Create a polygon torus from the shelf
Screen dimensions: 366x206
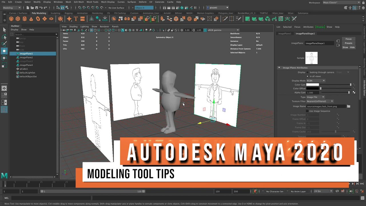(38, 19)
